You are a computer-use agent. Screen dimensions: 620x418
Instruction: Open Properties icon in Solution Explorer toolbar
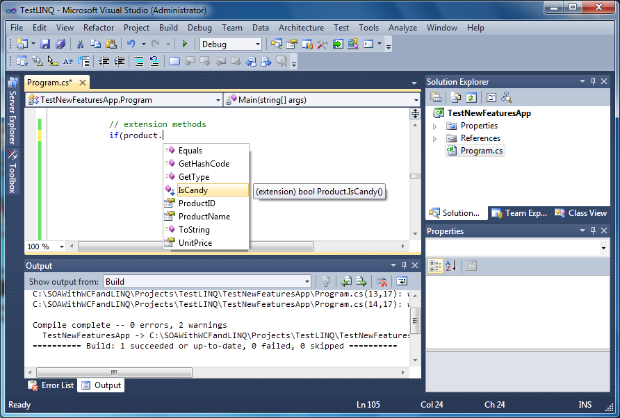436,98
